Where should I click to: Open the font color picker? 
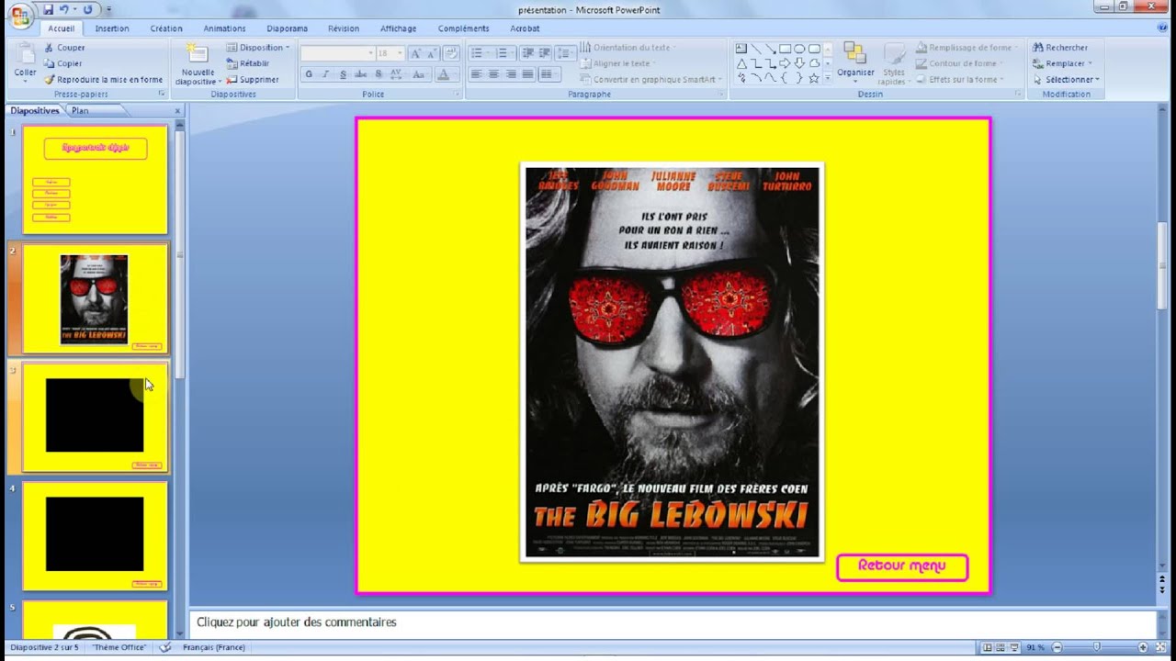(445, 74)
